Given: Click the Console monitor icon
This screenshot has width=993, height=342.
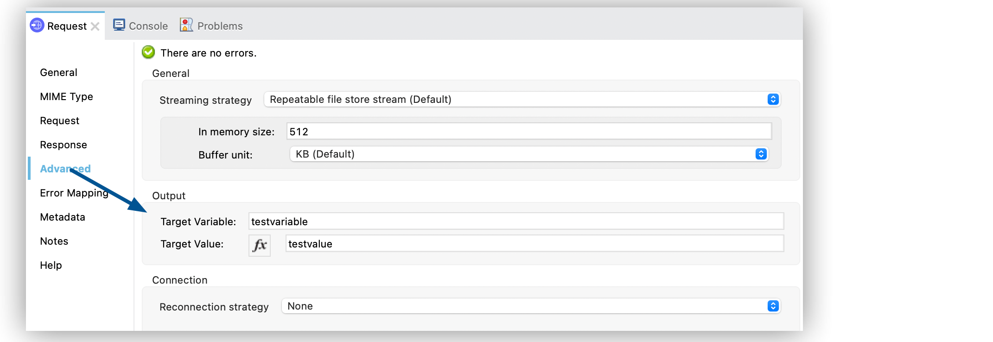Looking at the screenshot, I should click(x=119, y=25).
